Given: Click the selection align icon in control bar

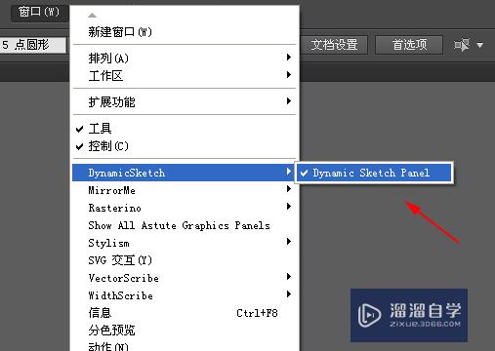Looking at the screenshot, I should point(462,45).
